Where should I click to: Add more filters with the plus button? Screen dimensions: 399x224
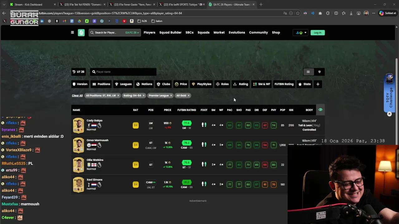(318, 84)
